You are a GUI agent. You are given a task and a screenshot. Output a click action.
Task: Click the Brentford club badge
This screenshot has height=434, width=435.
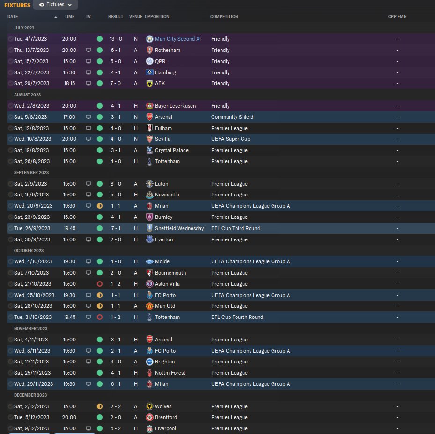pos(149,417)
